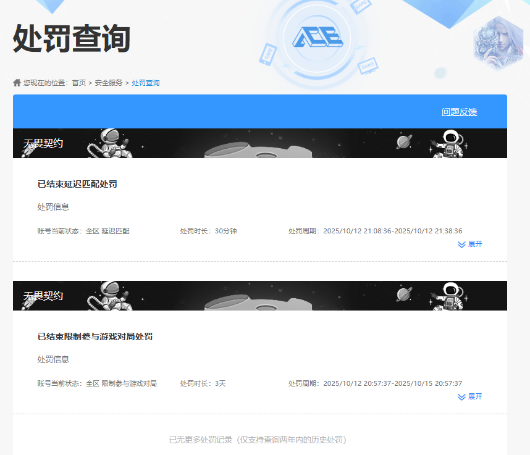Click the double-chevron icon next to second 展开
The height and width of the screenshot is (455, 530).
point(460,397)
